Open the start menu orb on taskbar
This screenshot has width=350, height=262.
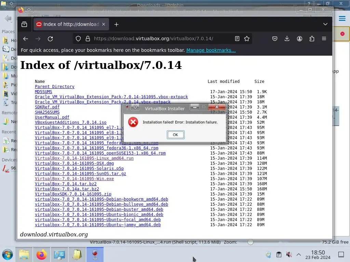click(x=8, y=254)
